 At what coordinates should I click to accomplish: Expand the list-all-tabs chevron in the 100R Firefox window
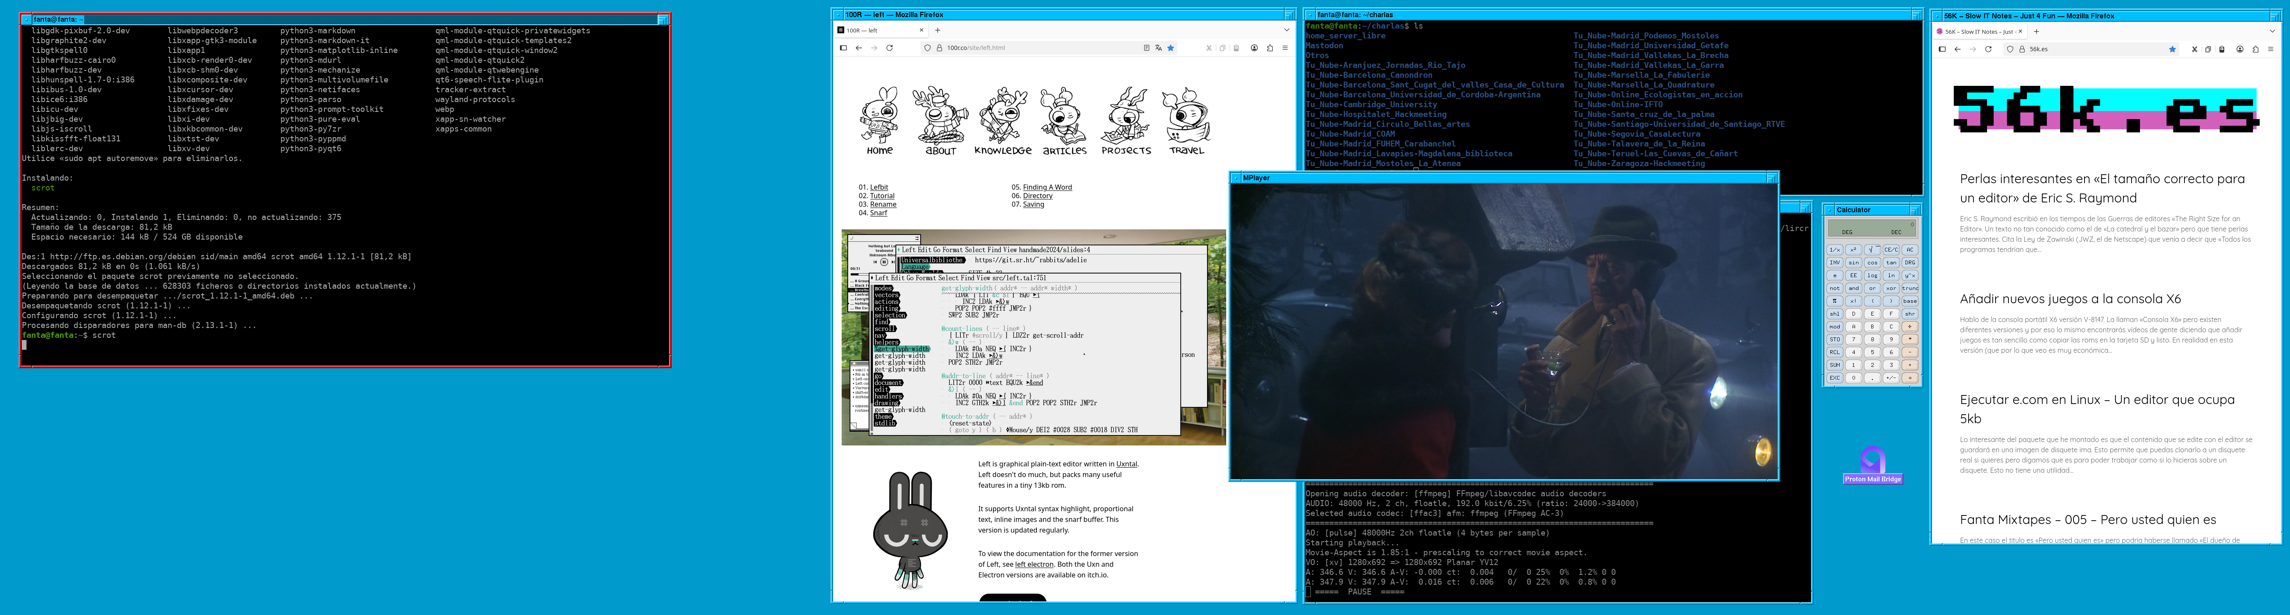tap(1286, 30)
